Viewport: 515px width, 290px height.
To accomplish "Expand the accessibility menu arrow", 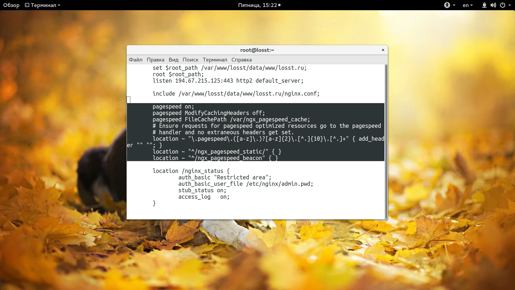I will coord(454,5).
